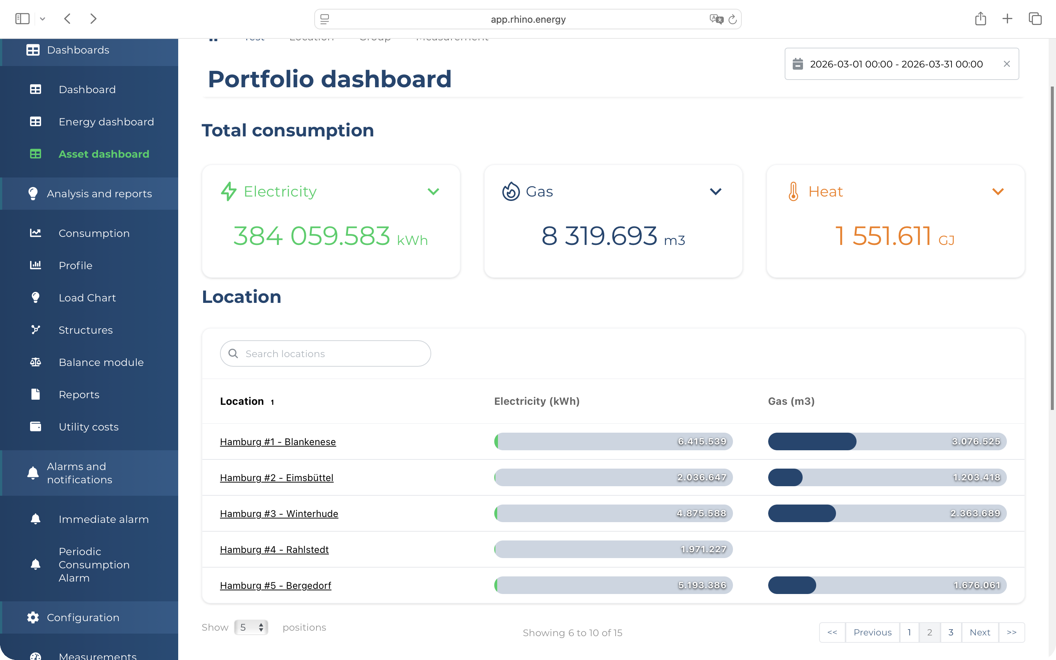Expand the Electricity card chevron

point(433,192)
